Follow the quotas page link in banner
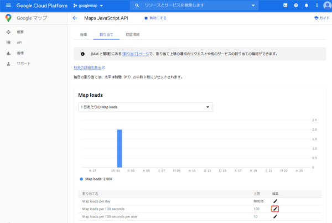Viewport: 332px width, 223px height. [136, 54]
